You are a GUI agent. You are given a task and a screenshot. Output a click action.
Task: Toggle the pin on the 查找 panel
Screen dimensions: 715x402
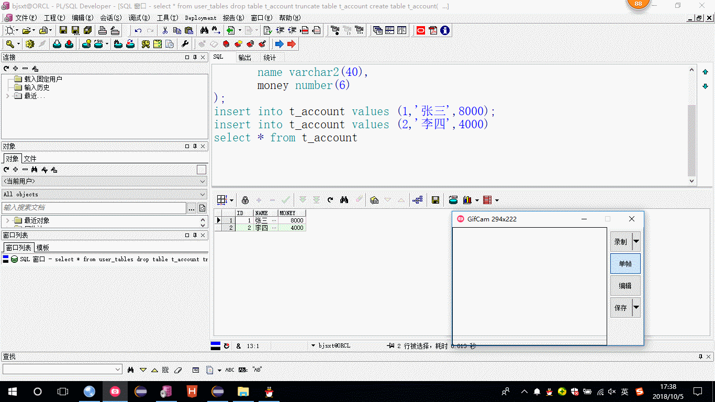click(701, 356)
